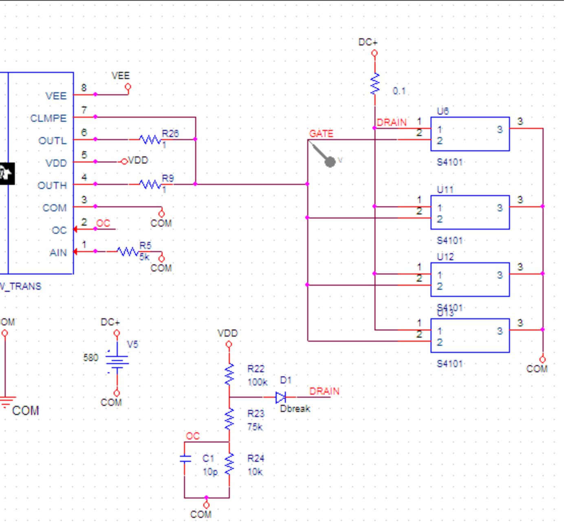Image resolution: width=577 pixels, height=527 pixels.
Task: Select the R23 resistor symbol
Action: coord(229,419)
